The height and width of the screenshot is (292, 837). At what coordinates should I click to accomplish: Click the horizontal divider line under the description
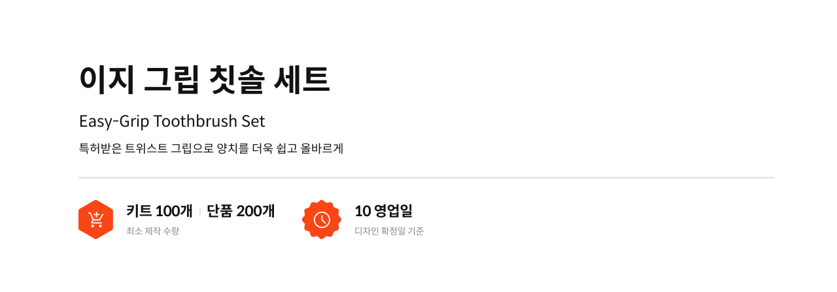tap(426, 178)
